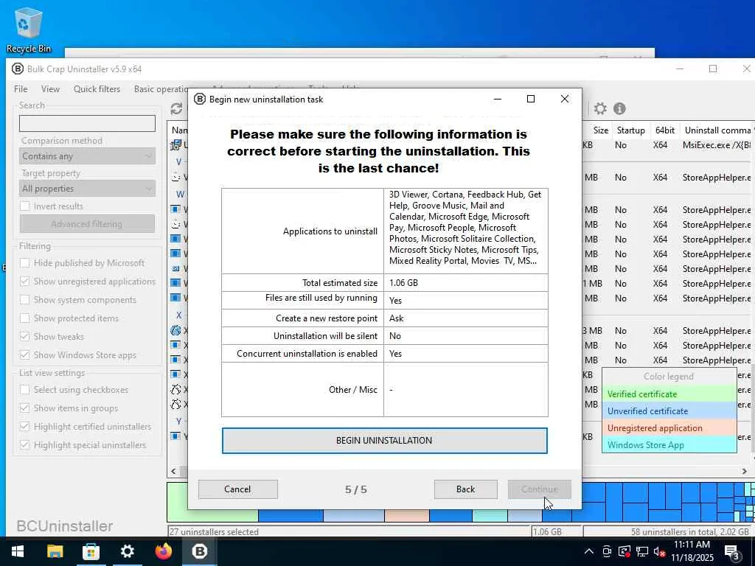
Task: Launch Firefox from the taskbar
Action: [x=163, y=551]
